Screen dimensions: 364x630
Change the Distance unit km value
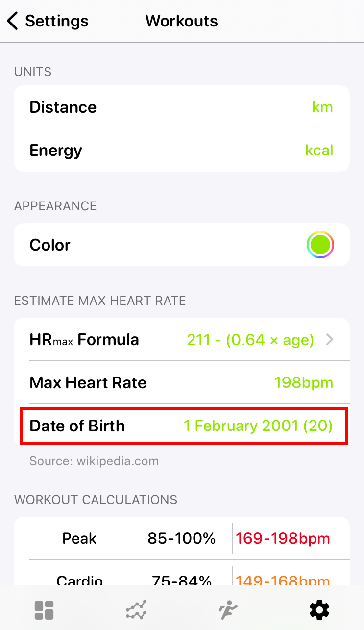click(x=322, y=107)
